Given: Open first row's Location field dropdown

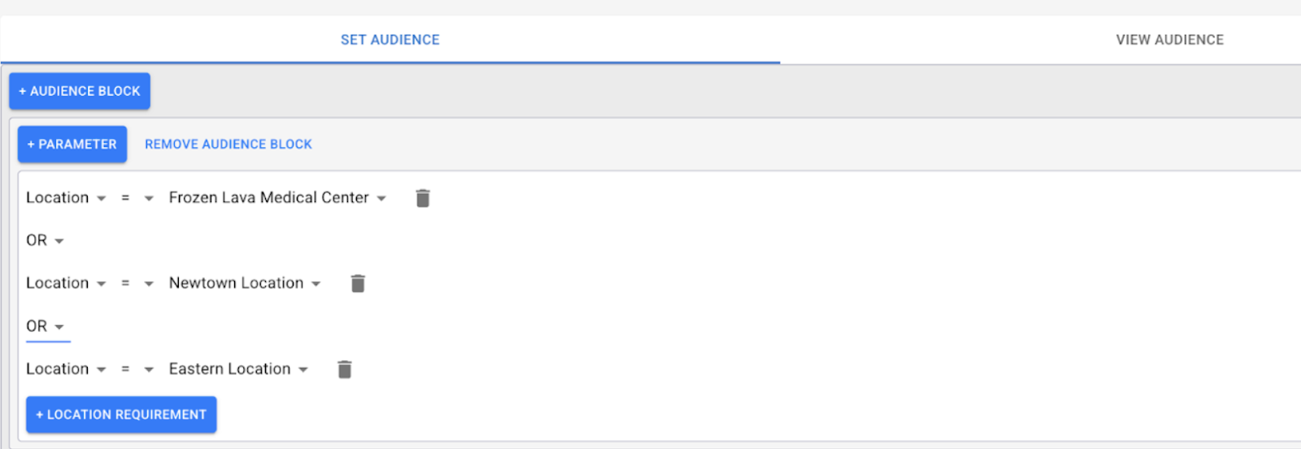Looking at the screenshot, I should coord(66,198).
